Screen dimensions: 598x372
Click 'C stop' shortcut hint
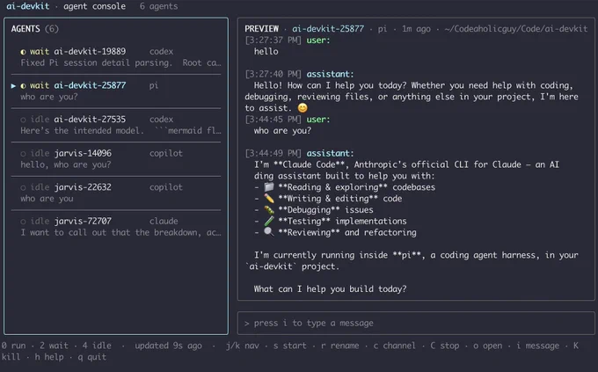coord(445,346)
